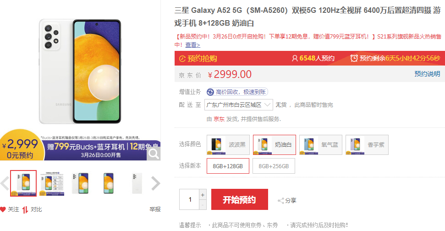Click the 高价回收 recycle service icon

point(210,92)
